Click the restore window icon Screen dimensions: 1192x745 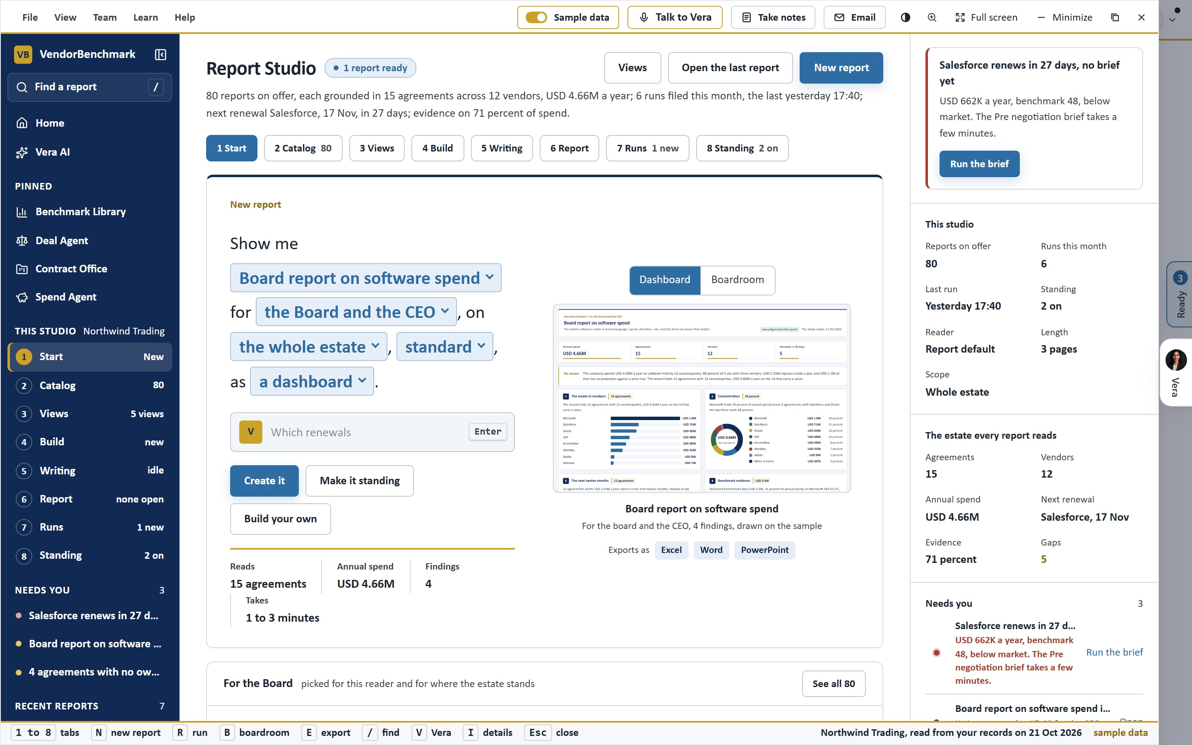click(1115, 17)
